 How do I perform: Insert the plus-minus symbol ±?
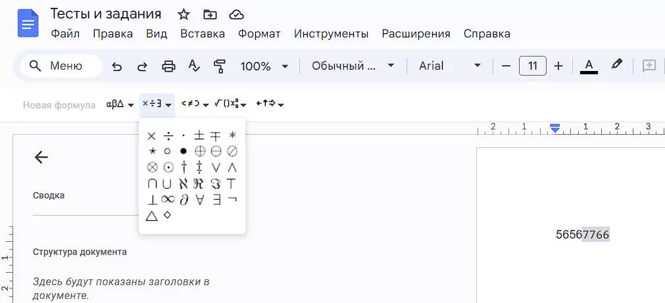coord(199,136)
